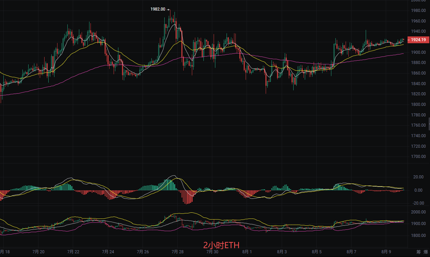Click the 1820.00 price axis label
Image resolution: width=430 pixels, height=257 pixels.
(418, 94)
